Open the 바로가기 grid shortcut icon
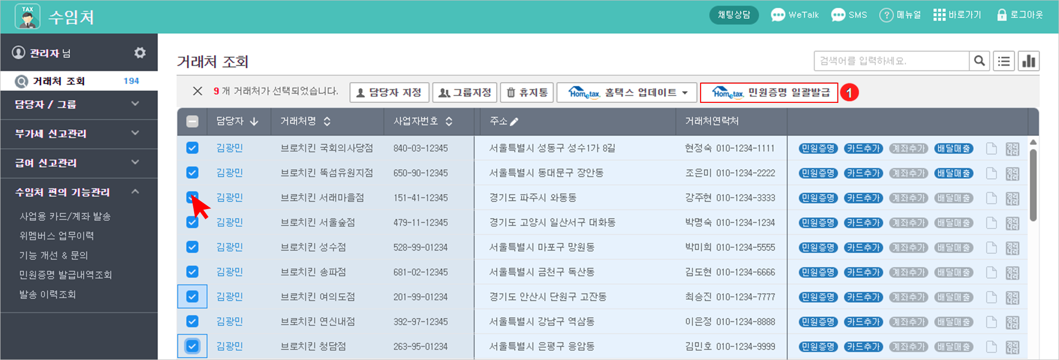Screen dimensions: 1059x360 [939, 15]
